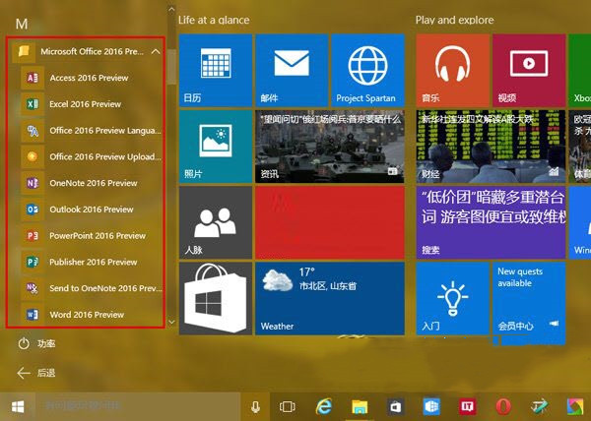Image resolution: width=591 pixels, height=421 pixels.
Task: Click the letter M group header
Action: tap(22, 24)
